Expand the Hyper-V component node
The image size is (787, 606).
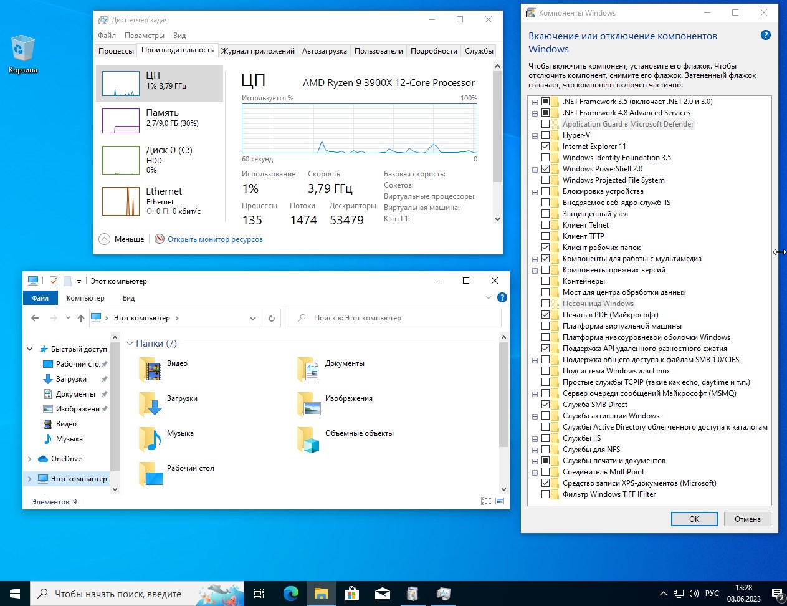click(535, 135)
